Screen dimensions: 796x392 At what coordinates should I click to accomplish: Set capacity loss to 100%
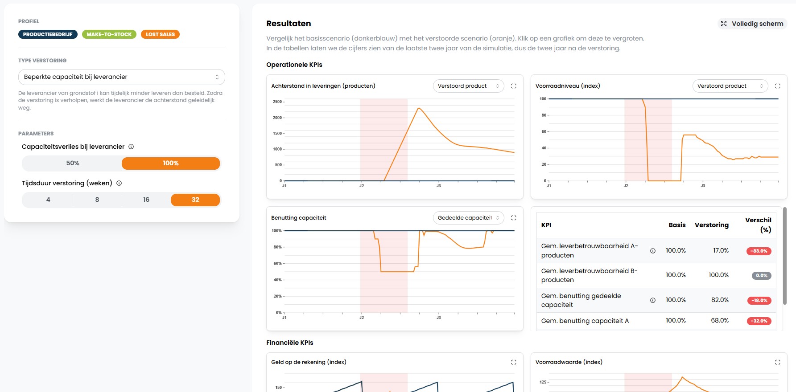171,163
